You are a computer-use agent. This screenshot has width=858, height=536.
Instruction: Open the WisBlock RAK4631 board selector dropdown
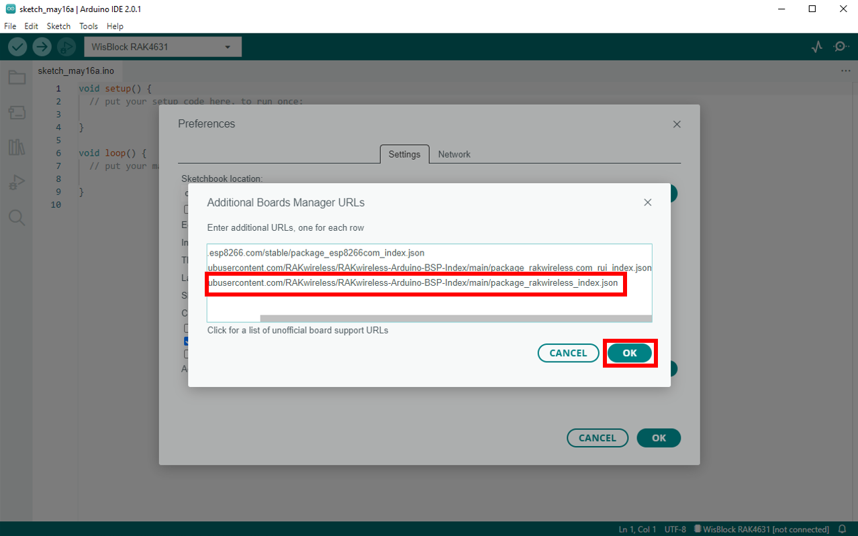click(x=162, y=47)
